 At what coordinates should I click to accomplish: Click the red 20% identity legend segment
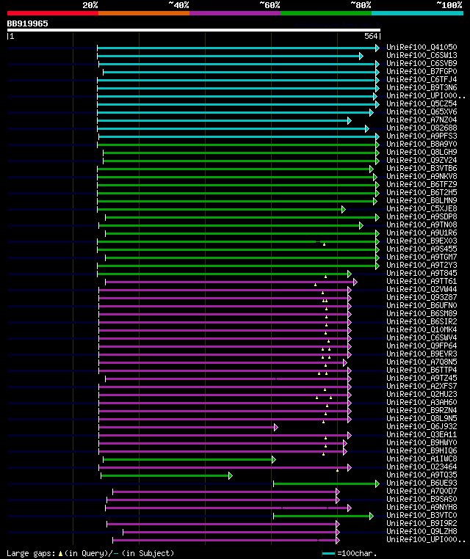tap(53, 13)
